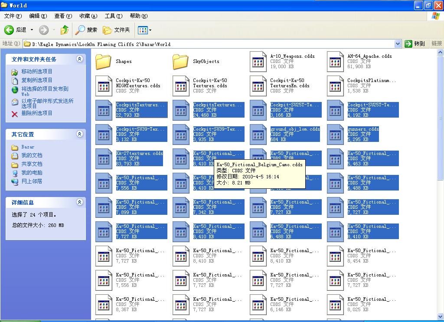Select the ground_obj_lom.cdds file icon
This screenshot has width=444, height=322.
tap(258, 135)
